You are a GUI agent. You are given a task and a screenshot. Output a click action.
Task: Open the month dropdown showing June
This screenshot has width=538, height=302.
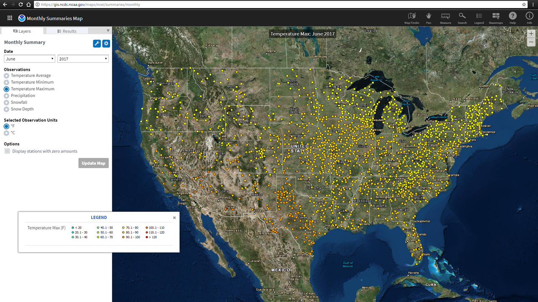(29, 59)
